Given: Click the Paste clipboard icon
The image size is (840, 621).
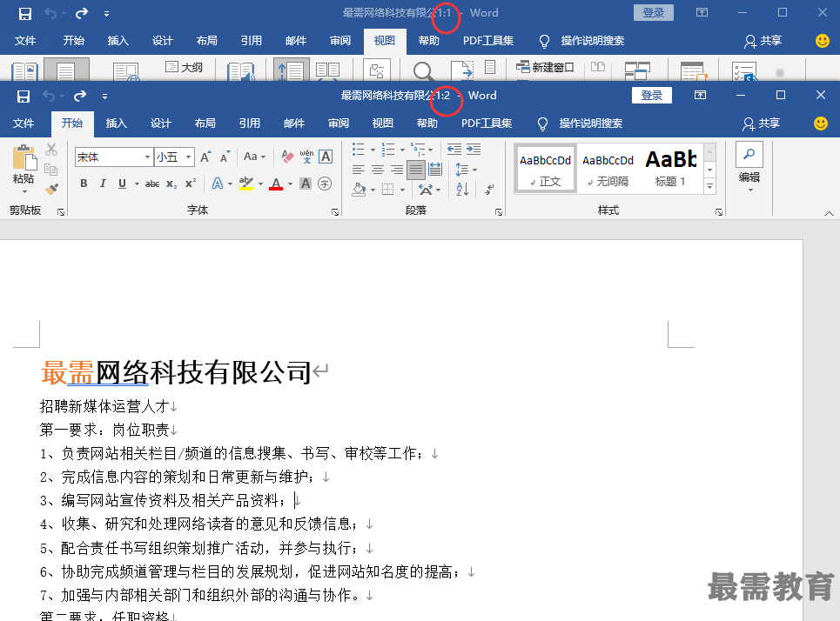Looking at the screenshot, I should pos(24,158).
